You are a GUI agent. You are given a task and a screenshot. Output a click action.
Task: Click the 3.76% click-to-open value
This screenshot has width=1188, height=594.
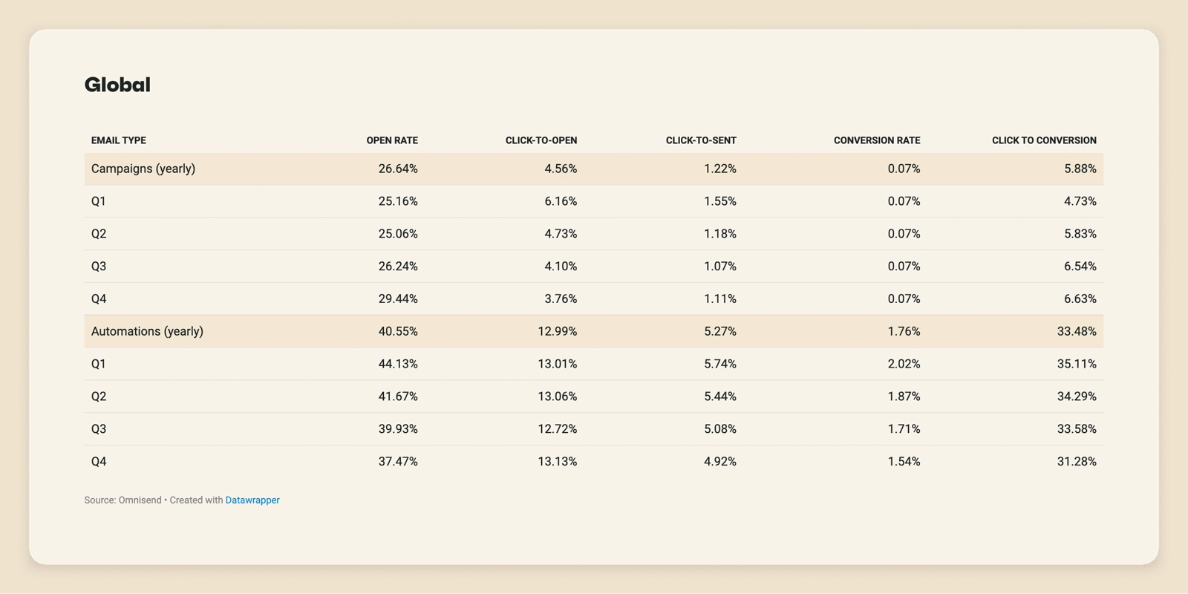[x=561, y=299]
